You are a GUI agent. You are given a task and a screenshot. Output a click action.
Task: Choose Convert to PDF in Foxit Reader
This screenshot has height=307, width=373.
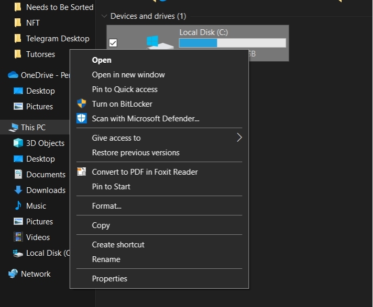[x=159, y=172]
